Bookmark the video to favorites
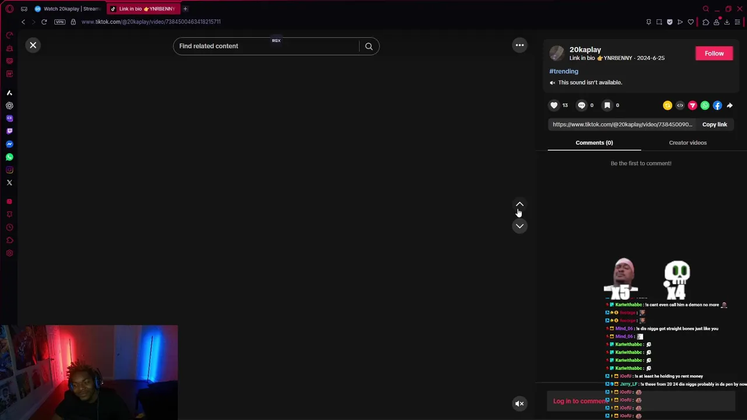This screenshot has width=747, height=420. tap(607, 105)
